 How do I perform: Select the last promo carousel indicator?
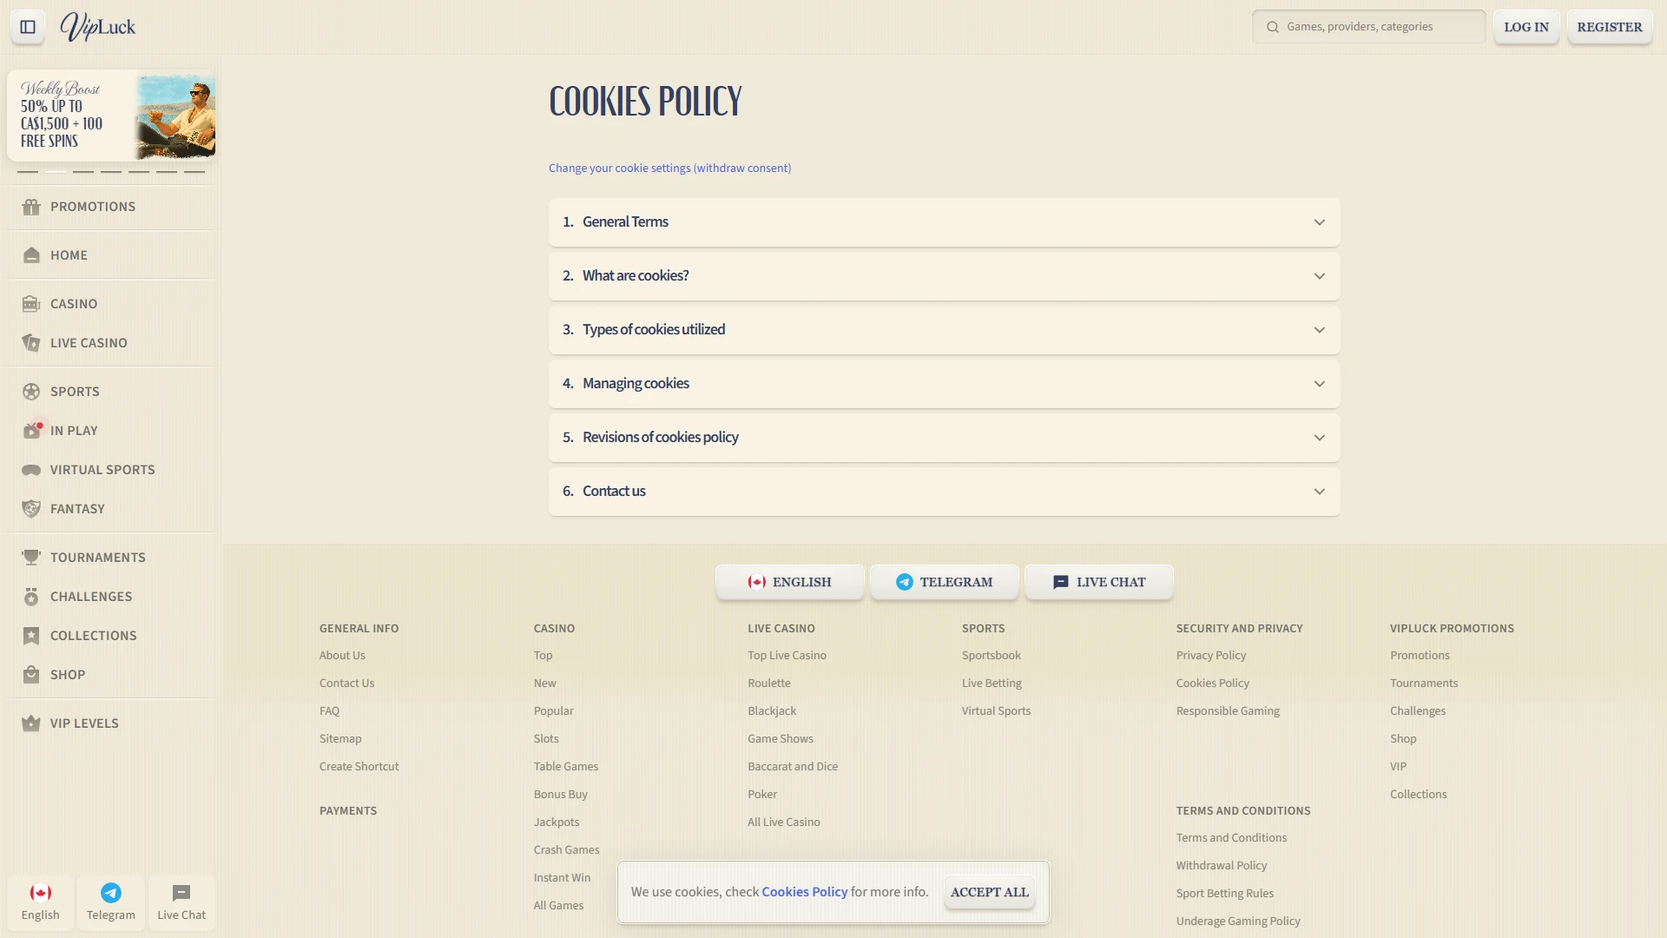pos(194,172)
